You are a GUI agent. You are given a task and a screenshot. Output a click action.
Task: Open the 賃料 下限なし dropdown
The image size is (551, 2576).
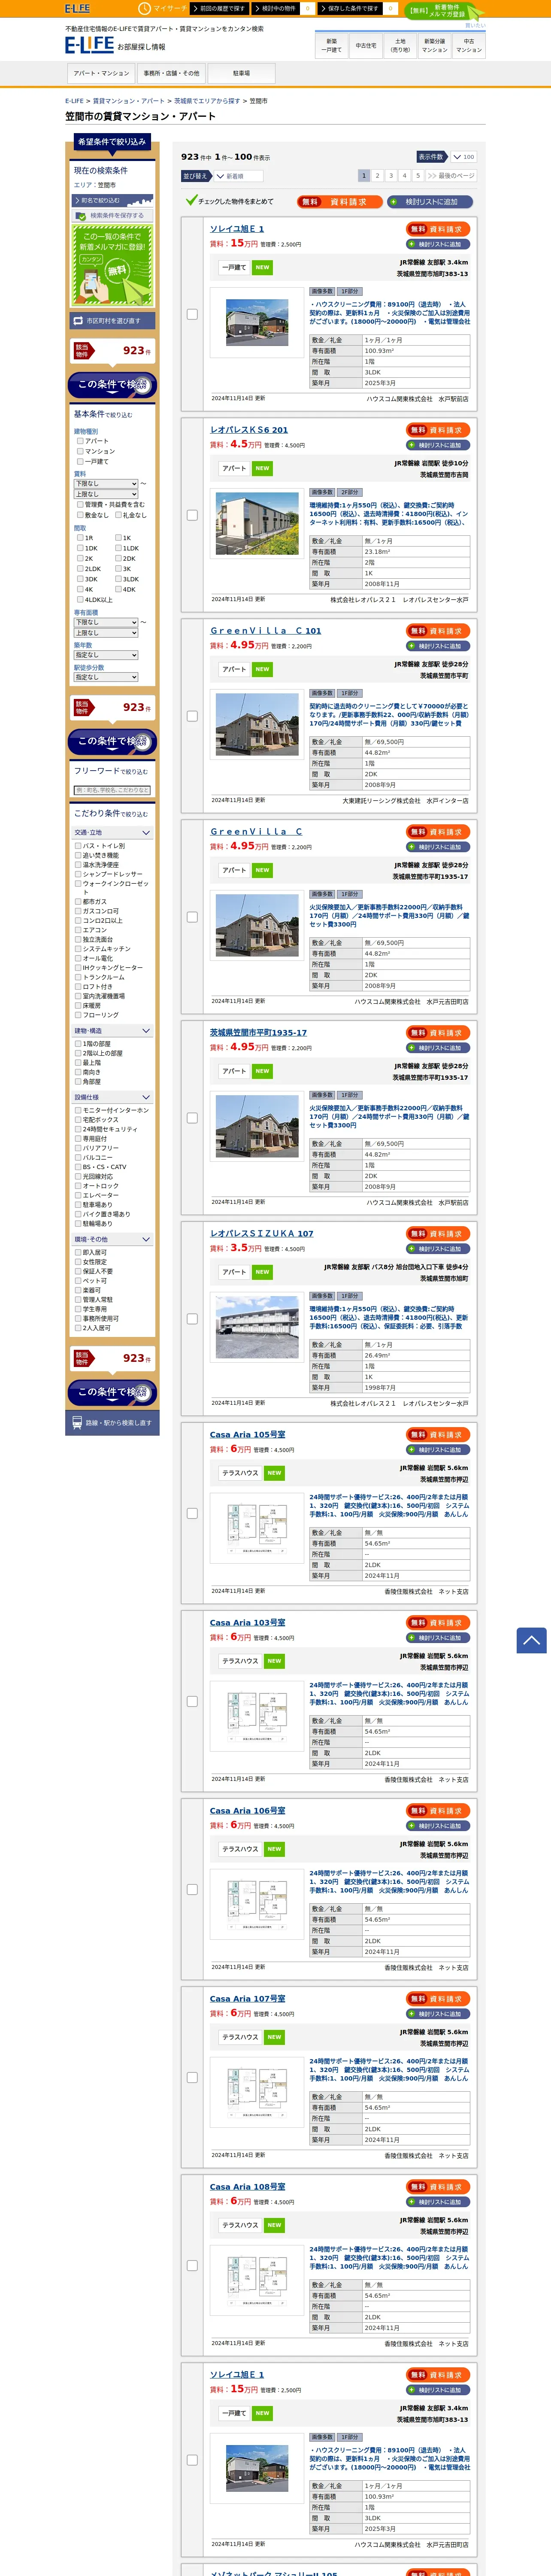tap(106, 484)
